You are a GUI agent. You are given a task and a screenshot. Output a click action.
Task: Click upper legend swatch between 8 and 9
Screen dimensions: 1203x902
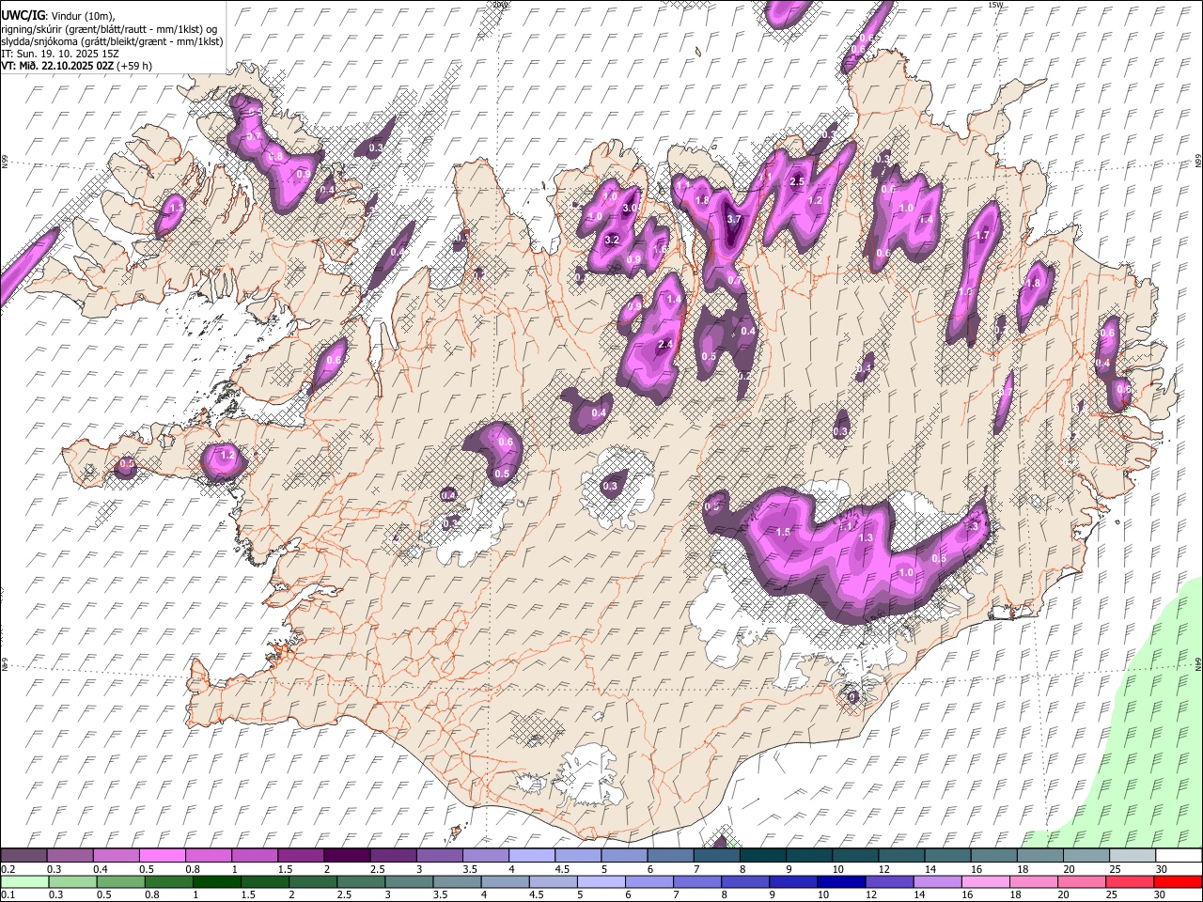[x=762, y=855]
